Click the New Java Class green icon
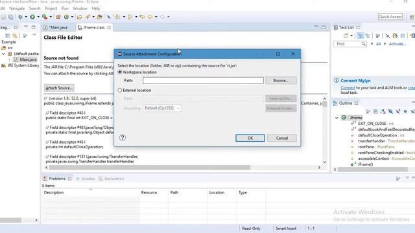 click(66, 17)
